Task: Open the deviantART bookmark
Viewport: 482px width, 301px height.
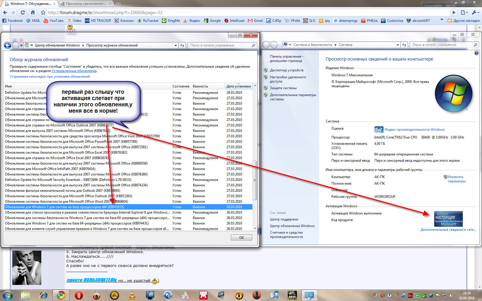Action: 418,21
